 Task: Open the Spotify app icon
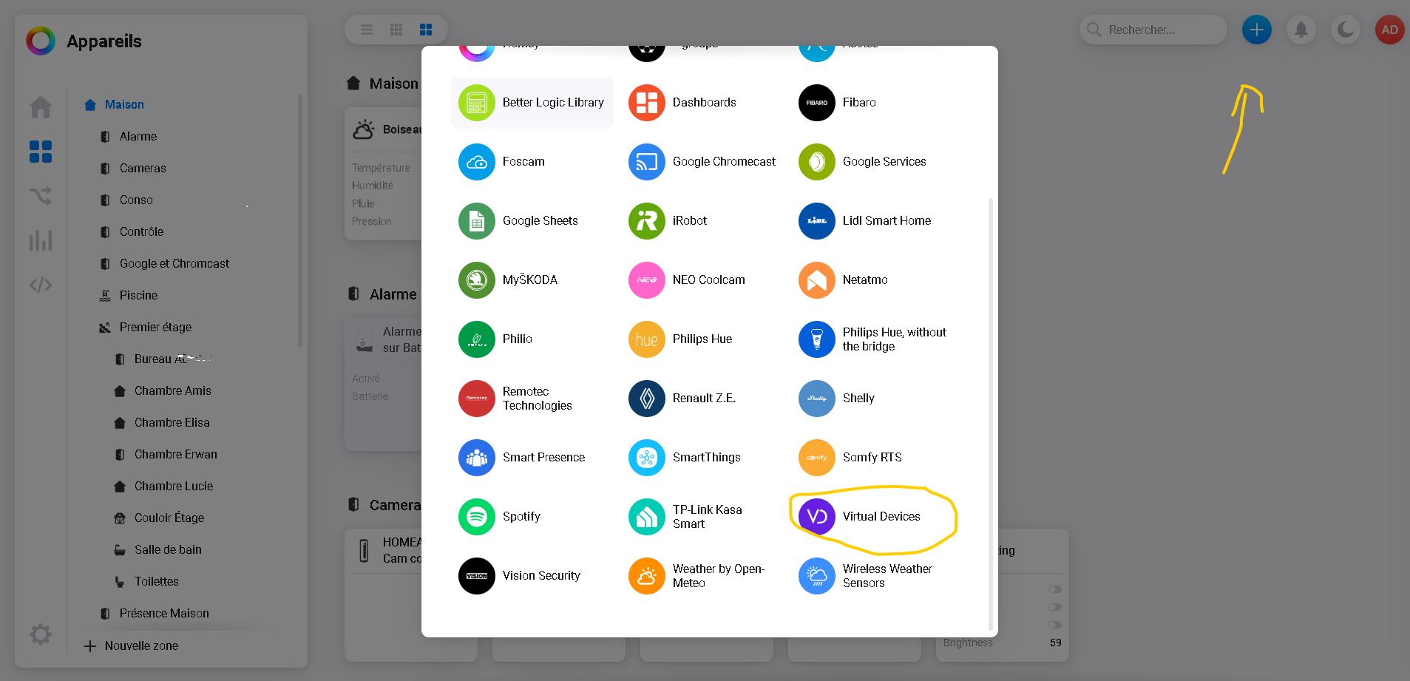pos(477,517)
